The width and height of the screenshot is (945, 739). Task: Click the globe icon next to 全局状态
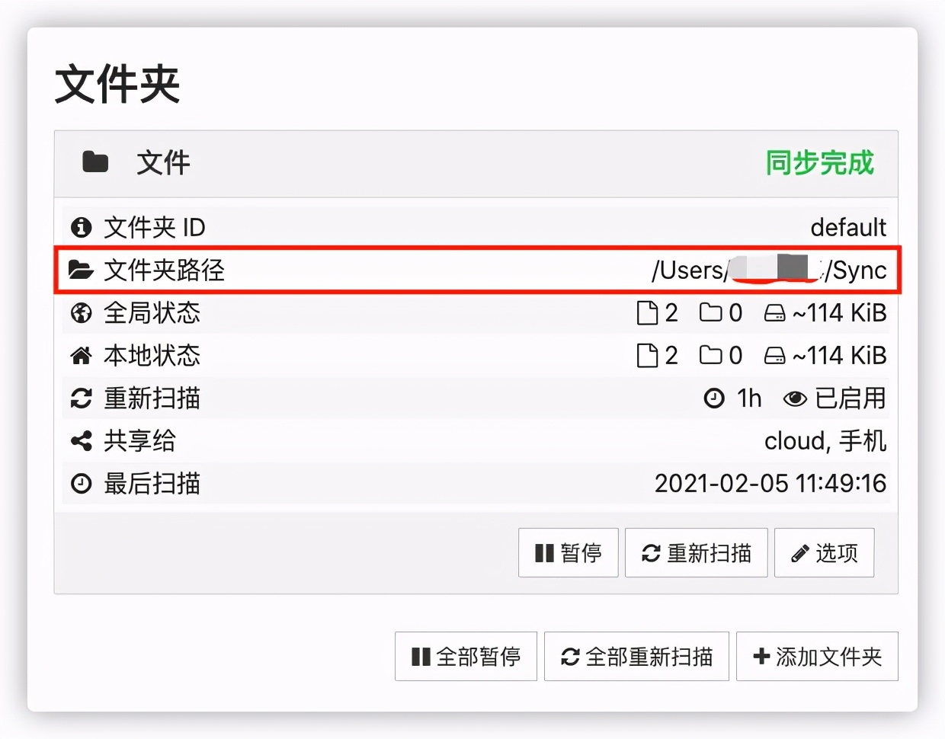pos(81,312)
